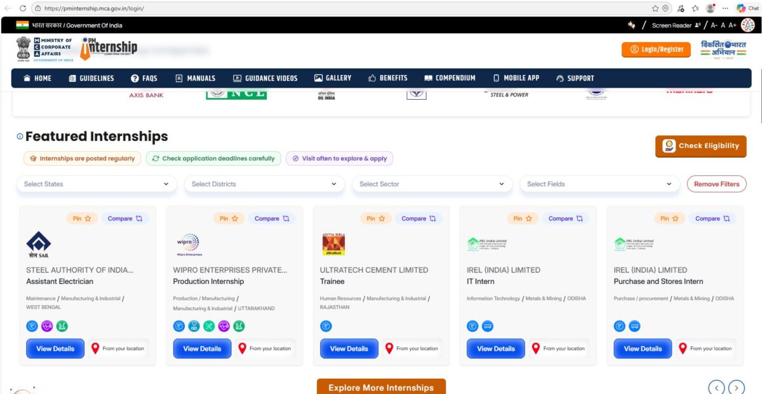The width and height of the screenshot is (762, 394).
Task: Open the browser Copilot Chat icon
Action: pos(746,8)
